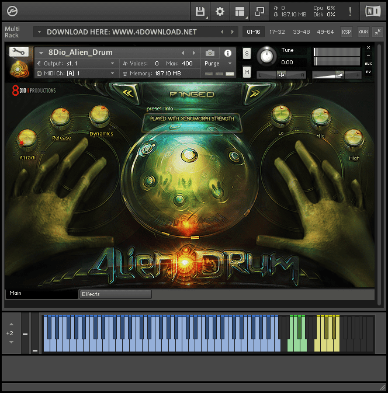Click the Tune knob
The height and width of the screenshot is (393, 388).
click(x=266, y=57)
